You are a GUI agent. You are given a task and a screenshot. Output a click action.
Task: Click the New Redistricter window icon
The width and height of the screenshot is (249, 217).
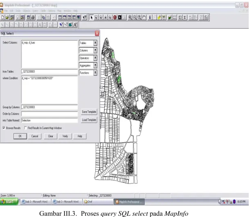click(79, 17)
